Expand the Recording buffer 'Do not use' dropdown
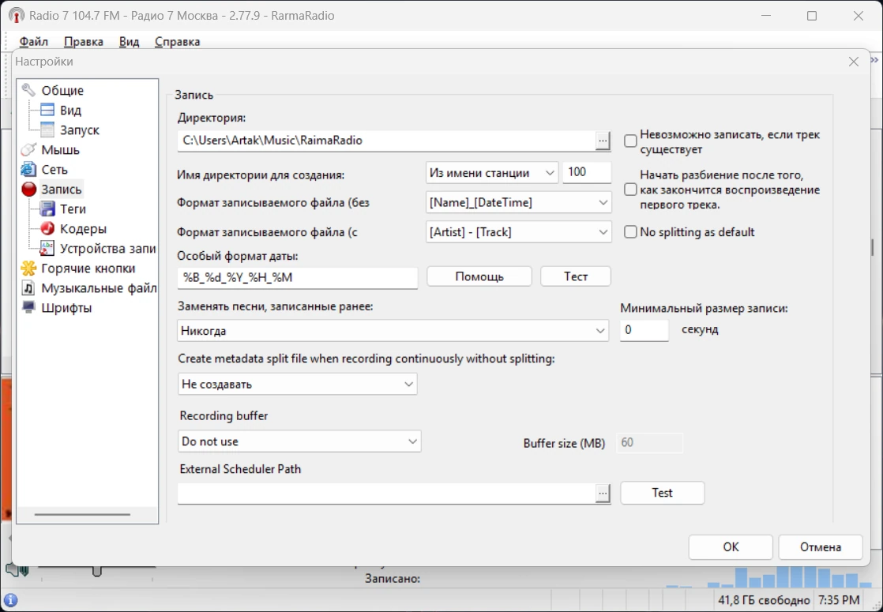Screen dimensions: 883x612 tap(299, 441)
